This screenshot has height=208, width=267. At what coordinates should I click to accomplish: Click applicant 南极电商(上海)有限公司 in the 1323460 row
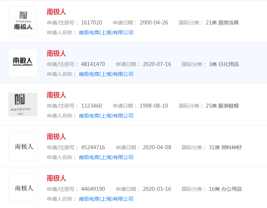click(x=106, y=116)
